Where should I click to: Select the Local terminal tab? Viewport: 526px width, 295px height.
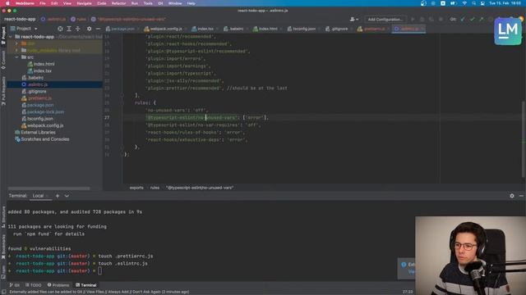[x=38, y=196]
